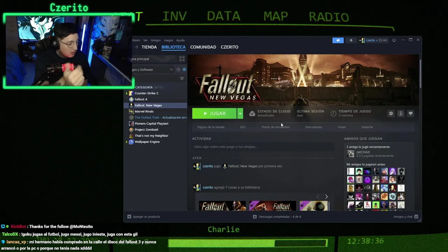Open the notifications bell
This screenshot has width=448, height=252.
click(x=351, y=40)
